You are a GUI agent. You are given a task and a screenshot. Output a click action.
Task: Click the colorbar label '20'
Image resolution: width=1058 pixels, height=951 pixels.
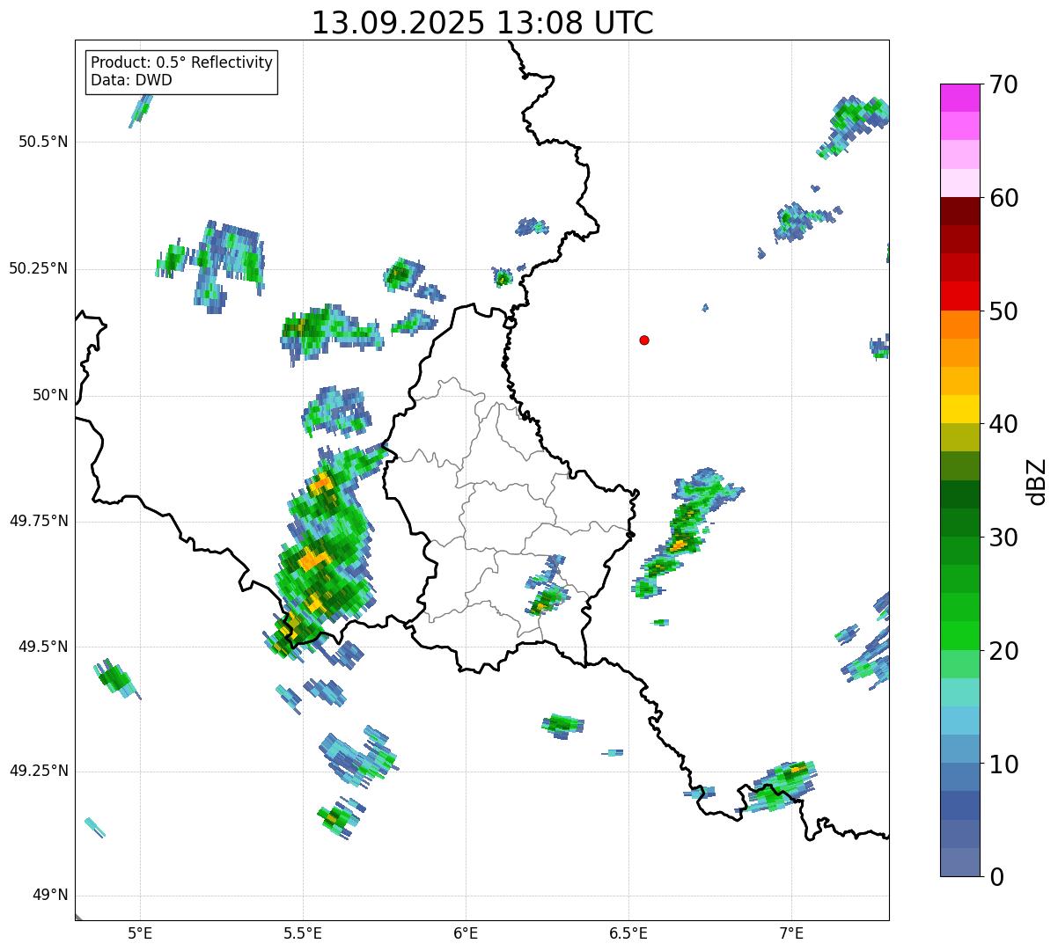1003,651
